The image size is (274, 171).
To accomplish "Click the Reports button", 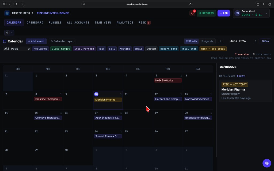I will 206,13.
